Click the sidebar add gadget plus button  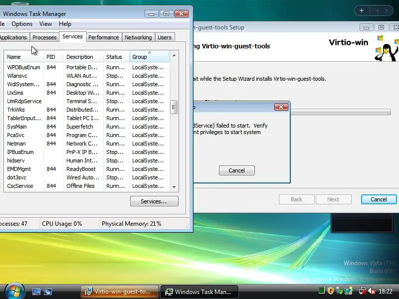(x=362, y=10)
